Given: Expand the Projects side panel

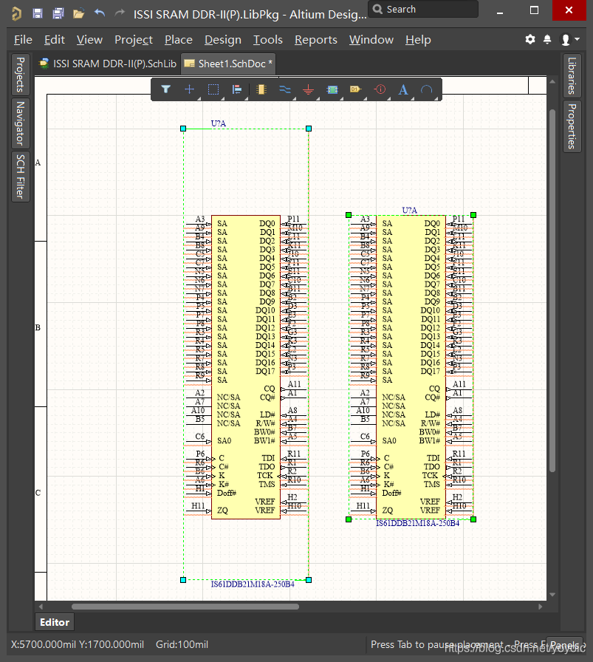Looking at the screenshot, I should click(x=20, y=75).
